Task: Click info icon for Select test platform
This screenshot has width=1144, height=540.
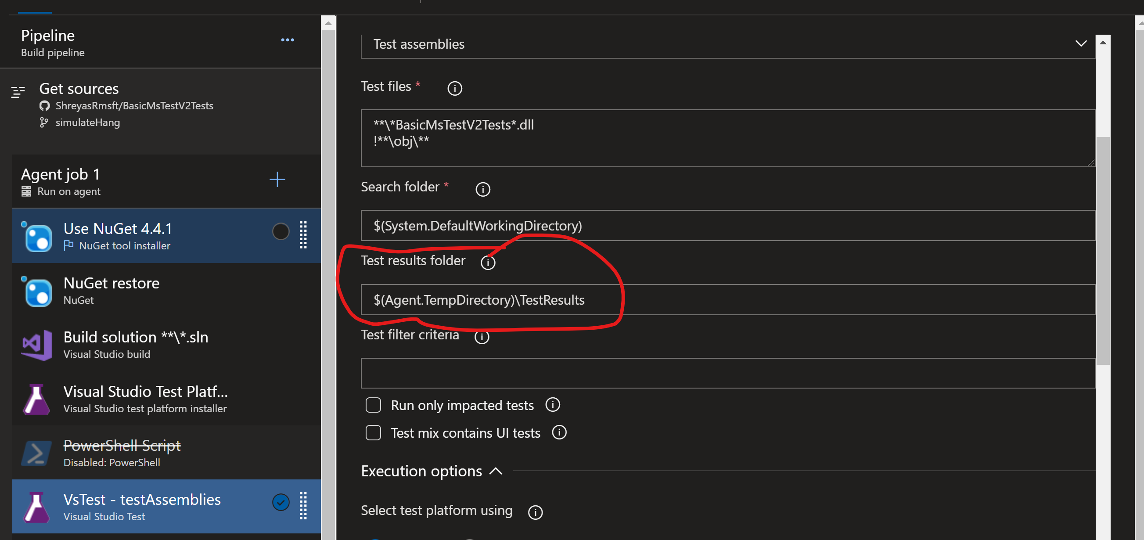Action: point(535,512)
